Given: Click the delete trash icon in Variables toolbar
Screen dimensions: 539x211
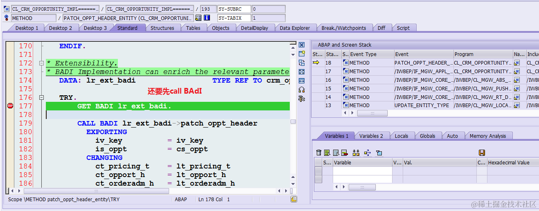Looking at the screenshot, I should click(319, 153).
